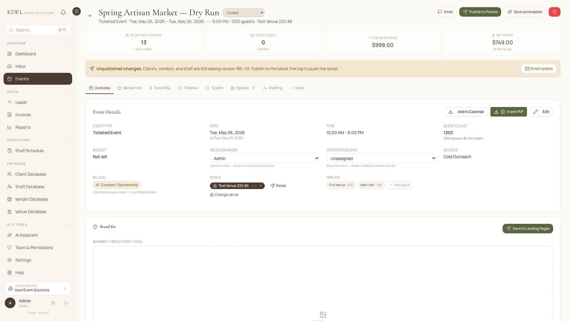Switch to the Vendor Hub tab
This screenshot has height=321, width=570.
point(129,88)
